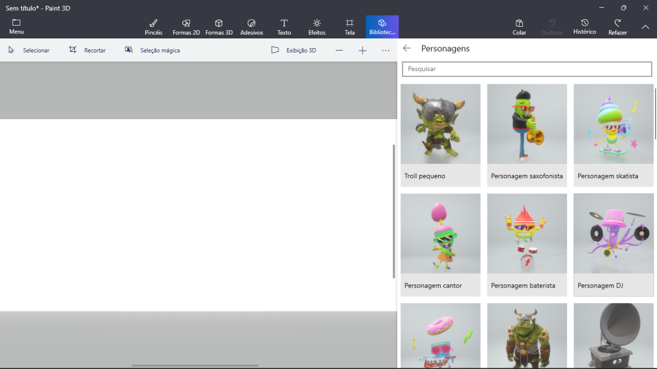Screen dimensions: 657x369
Task: Click the Adesivos icon
Action: (252, 25)
